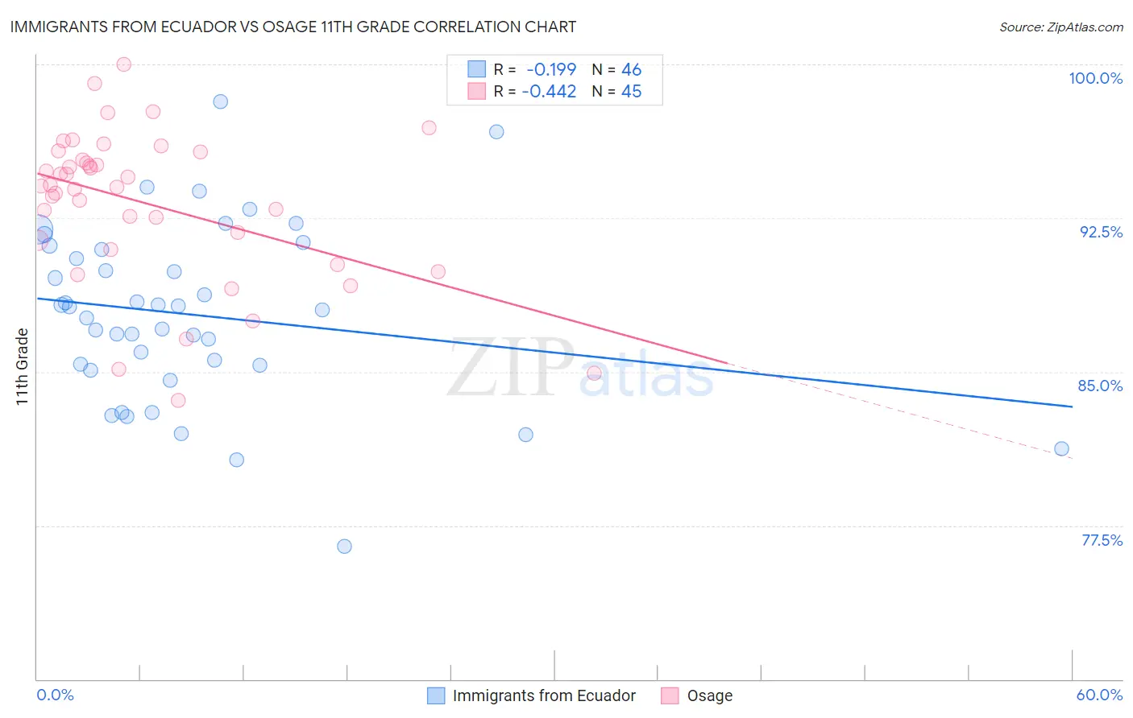Click the N = 45 sample count
Viewport: 1133px width, 718px height.
pyautogui.click(x=616, y=92)
